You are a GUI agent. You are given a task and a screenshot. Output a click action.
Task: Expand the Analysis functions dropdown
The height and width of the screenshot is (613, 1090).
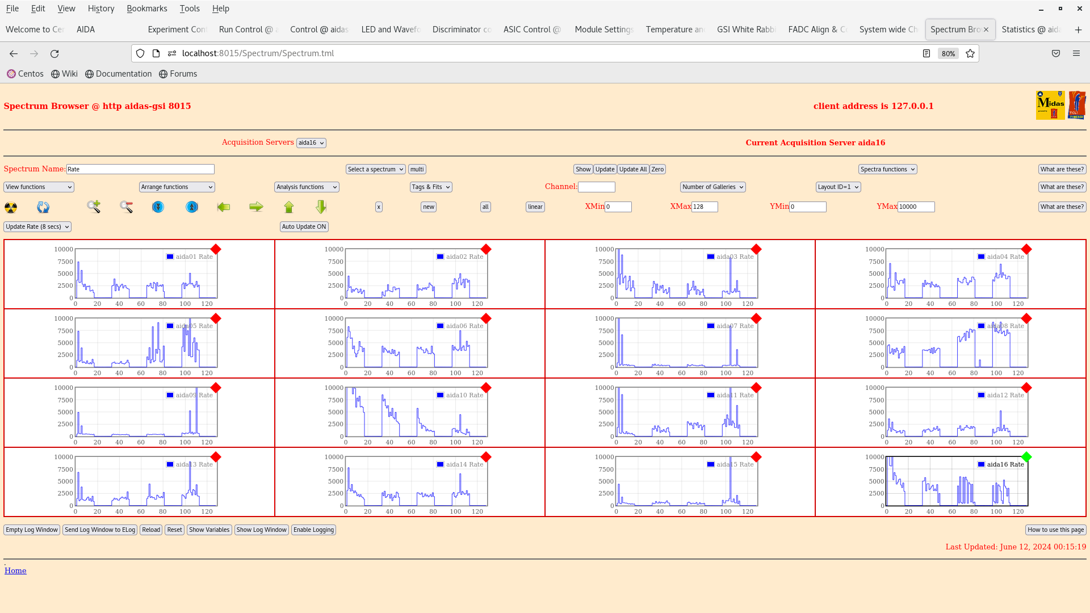coord(307,187)
